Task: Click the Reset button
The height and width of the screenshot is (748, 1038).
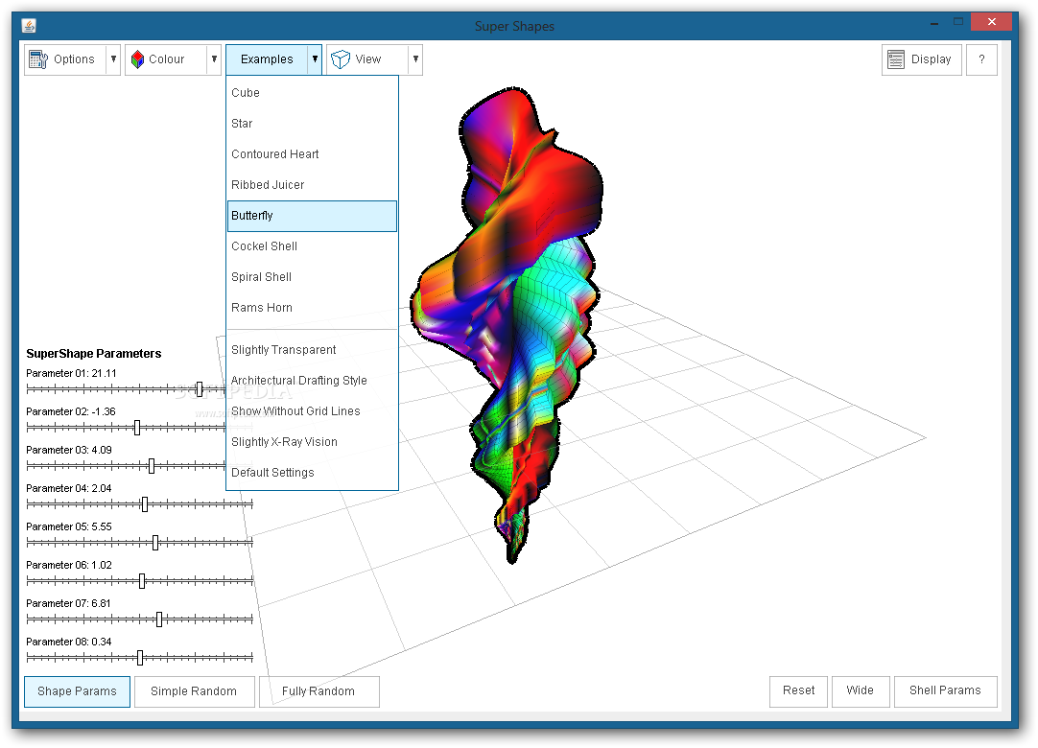Action: click(x=798, y=691)
